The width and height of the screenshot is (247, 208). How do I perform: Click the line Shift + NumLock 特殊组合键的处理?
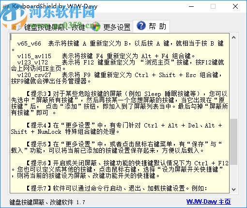[x=65, y=132]
